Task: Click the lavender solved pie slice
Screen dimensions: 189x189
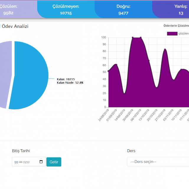Action: click(x=5, y=75)
